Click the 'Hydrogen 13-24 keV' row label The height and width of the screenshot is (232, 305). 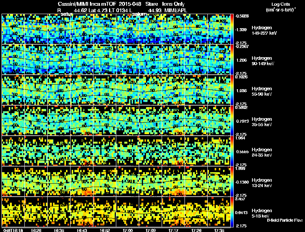(262, 183)
